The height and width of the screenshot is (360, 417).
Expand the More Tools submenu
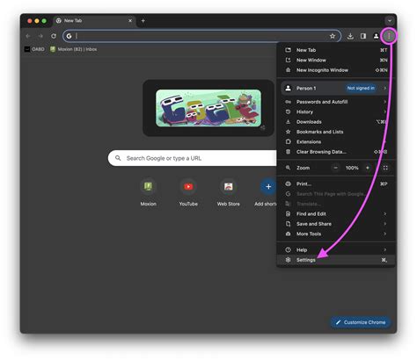(336, 234)
